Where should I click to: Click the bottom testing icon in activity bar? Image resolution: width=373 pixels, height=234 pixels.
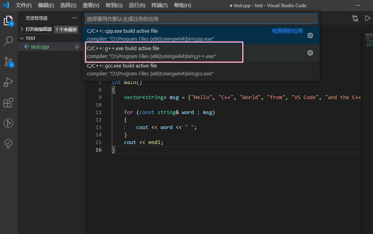tap(8, 144)
